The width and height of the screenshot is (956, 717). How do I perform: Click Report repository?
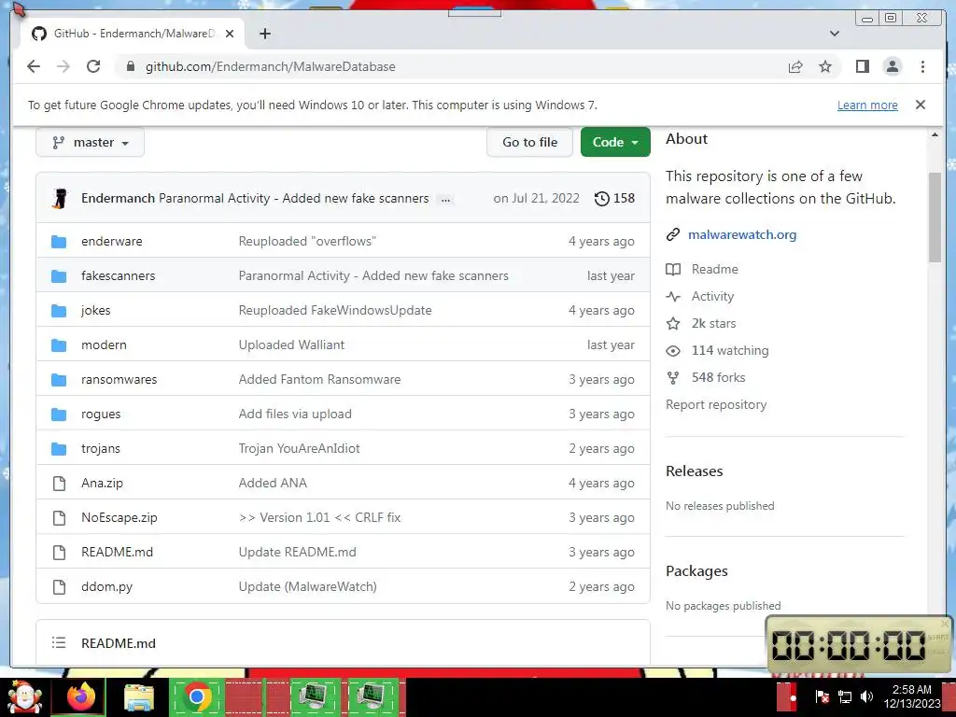pos(716,405)
